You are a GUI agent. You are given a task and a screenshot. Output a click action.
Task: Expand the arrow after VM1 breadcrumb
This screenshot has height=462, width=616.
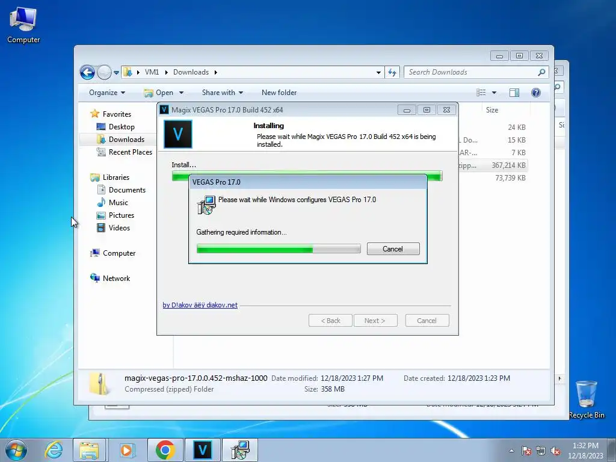pos(167,72)
